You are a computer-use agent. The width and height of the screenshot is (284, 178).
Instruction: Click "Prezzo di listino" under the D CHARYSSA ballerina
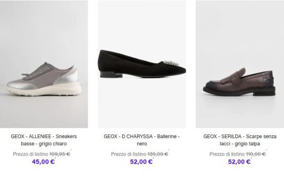pos(128,154)
